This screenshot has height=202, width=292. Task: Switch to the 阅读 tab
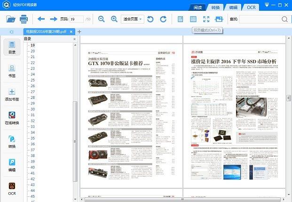(197, 7)
